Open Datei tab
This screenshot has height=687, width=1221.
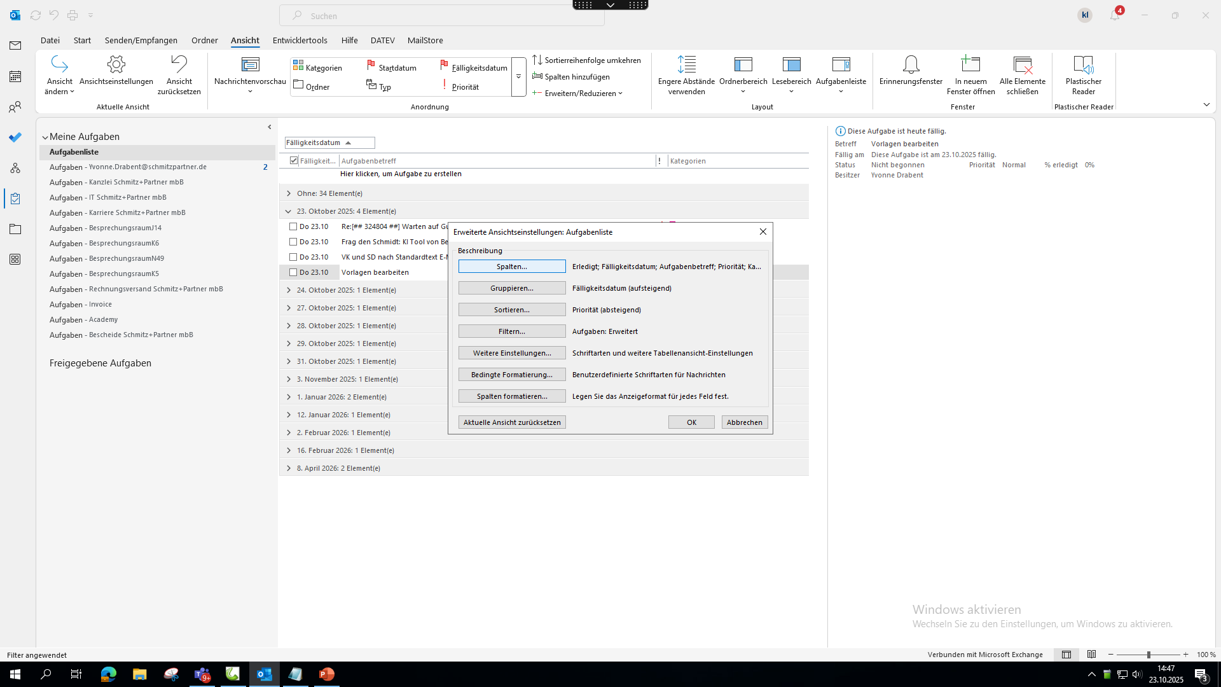point(50,40)
